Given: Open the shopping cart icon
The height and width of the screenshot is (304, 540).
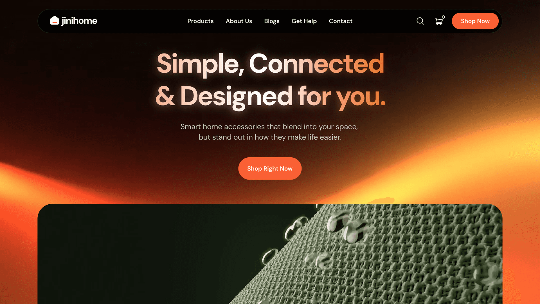Looking at the screenshot, I should (439, 22).
